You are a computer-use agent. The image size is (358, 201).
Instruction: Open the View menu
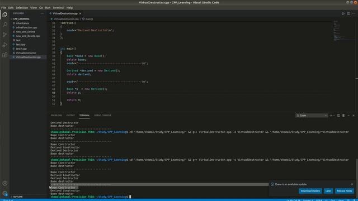[34, 7]
